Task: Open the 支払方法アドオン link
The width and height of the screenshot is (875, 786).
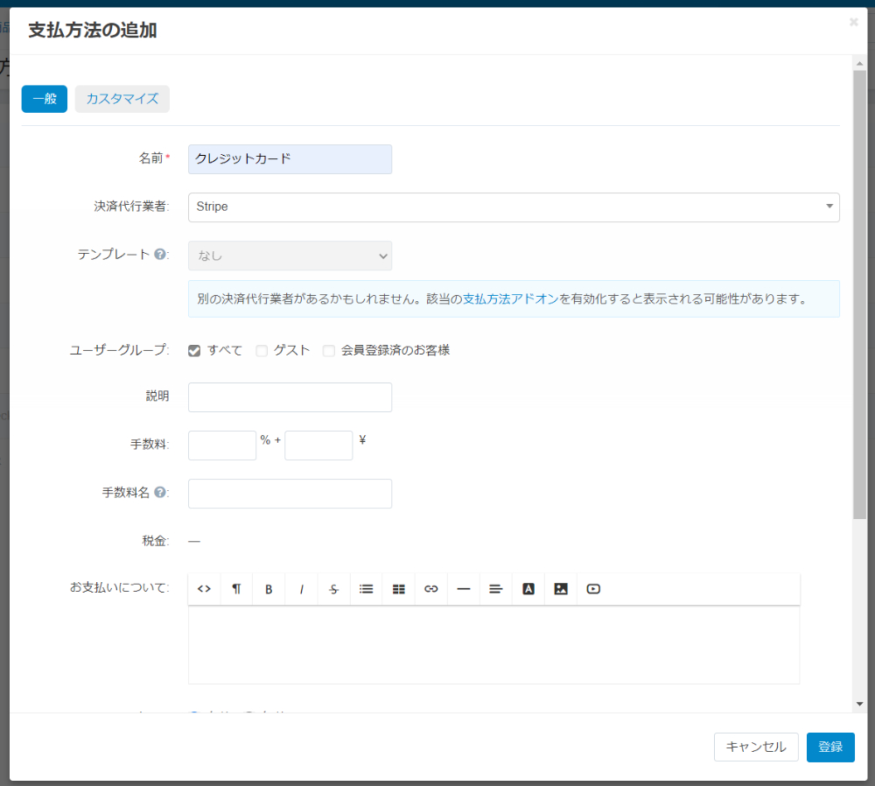Action: 511,298
